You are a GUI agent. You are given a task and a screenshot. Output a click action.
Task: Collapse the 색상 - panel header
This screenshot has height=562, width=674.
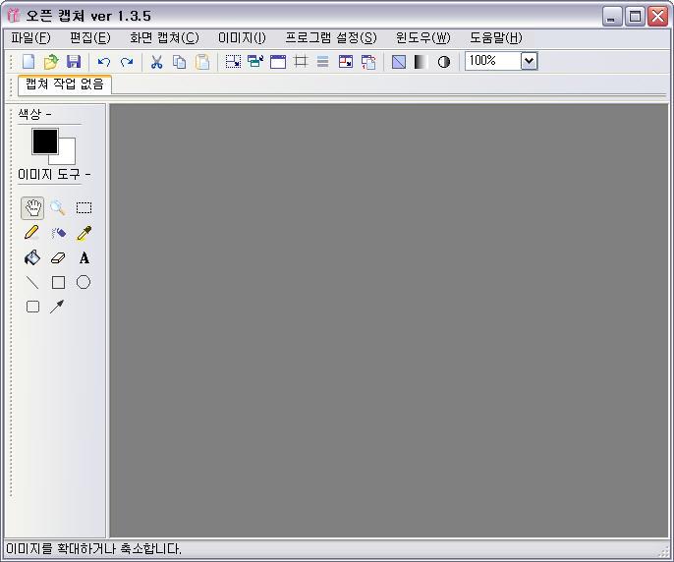click(34, 114)
